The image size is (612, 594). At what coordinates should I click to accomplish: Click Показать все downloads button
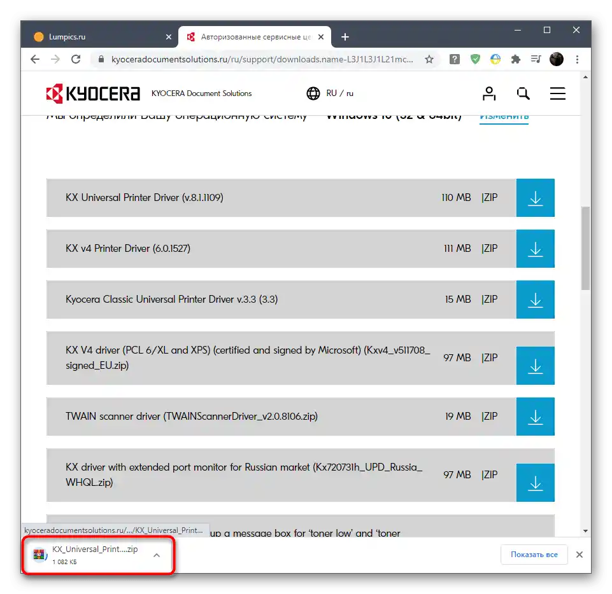click(534, 555)
